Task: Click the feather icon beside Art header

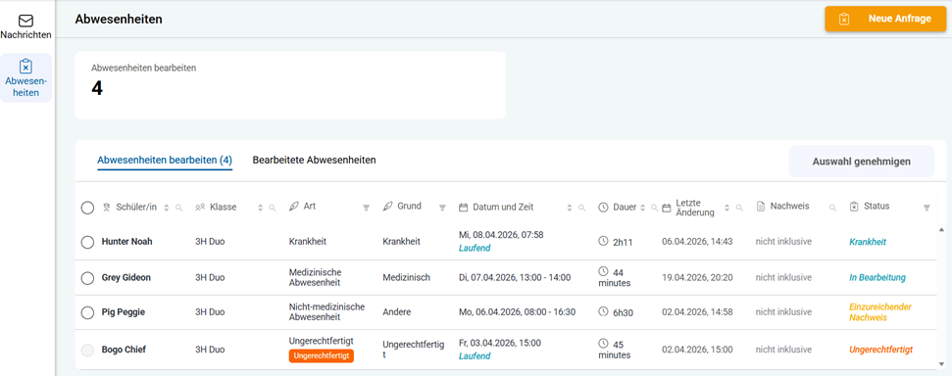Action: (294, 207)
